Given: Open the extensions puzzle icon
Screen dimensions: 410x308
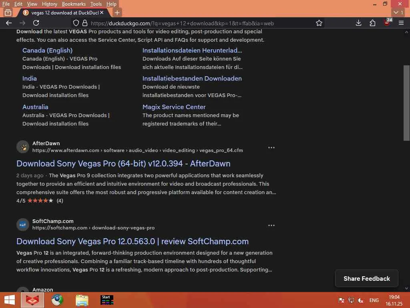Looking at the screenshot, I should point(372,23).
